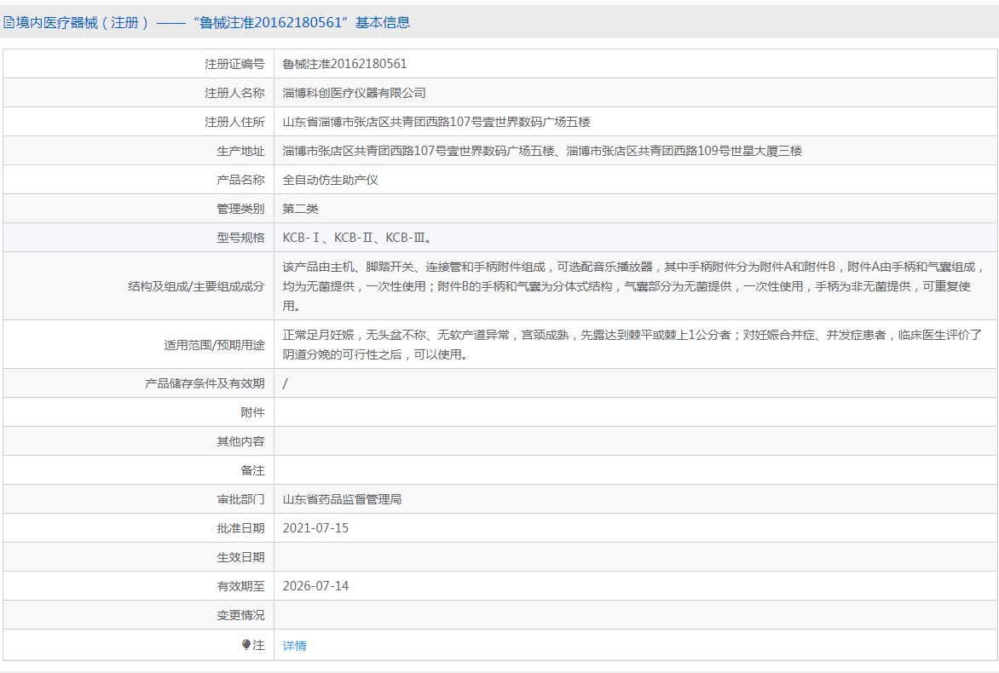999x673 pixels.
Task: Select the address 山东省淄博市张店区共青团西路107号壹世界数码广场五楼
Action: tap(436, 122)
